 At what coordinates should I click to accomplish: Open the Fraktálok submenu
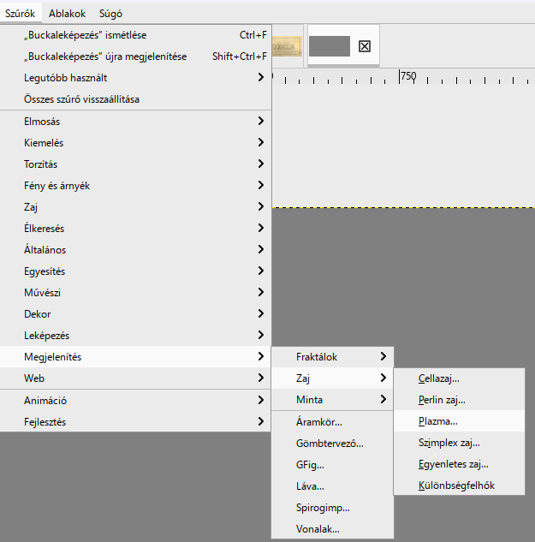click(332, 357)
